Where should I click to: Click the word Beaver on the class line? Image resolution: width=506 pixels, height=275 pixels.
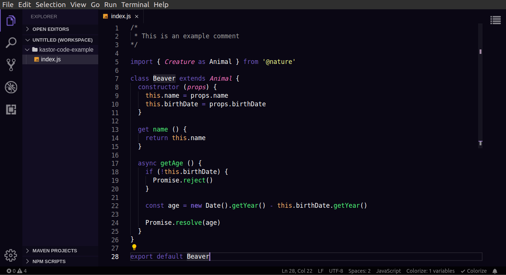click(x=164, y=78)
